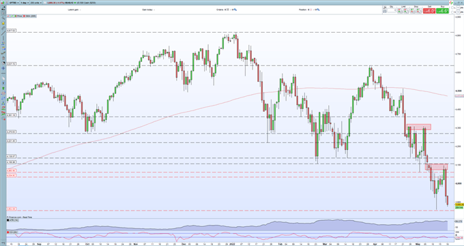Click the yellow alert bell tool
This screenshot has height=246, width=464.
pos(3,23)
